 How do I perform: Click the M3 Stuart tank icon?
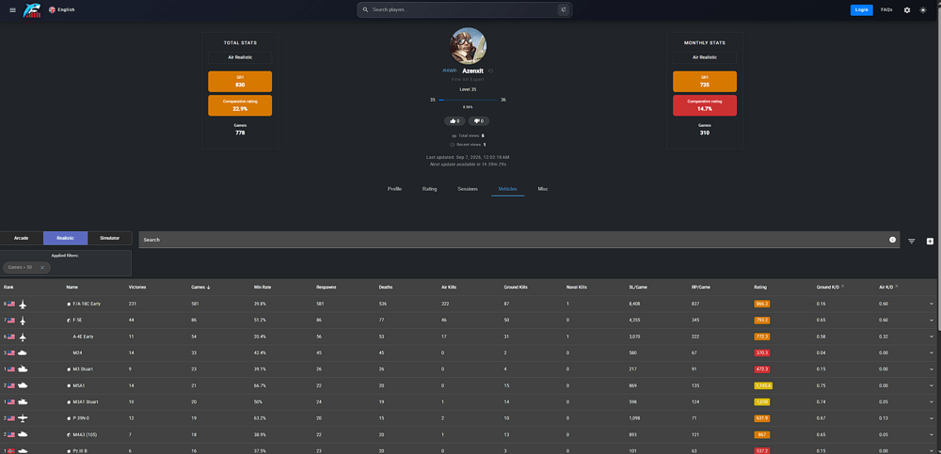(x=23, y=369)
